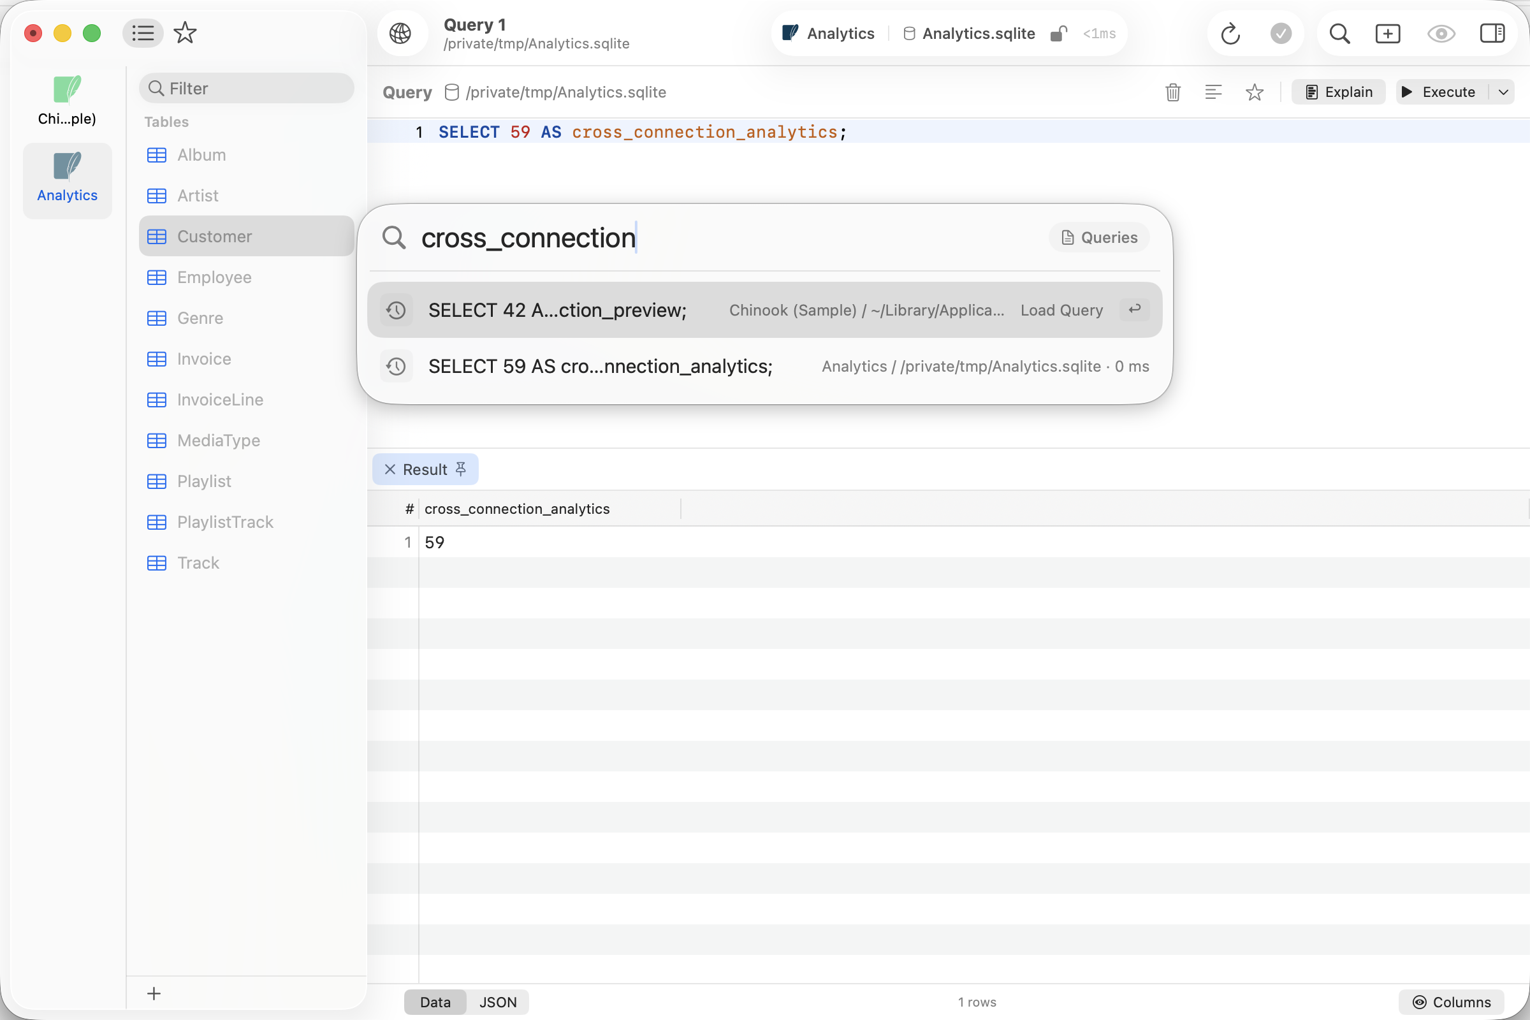Click the favorites star in title bar

pos(186,33)
